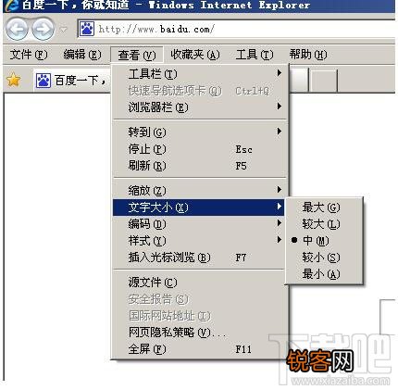Open the 收藏夹(A) menu
Screen dimensions: 398x390
195,55
